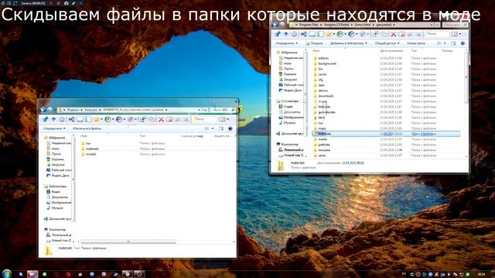Open Компьютер in archive window sidebar
The width and height of the screenshot is (495, 278).
click(x=55, y=229)
